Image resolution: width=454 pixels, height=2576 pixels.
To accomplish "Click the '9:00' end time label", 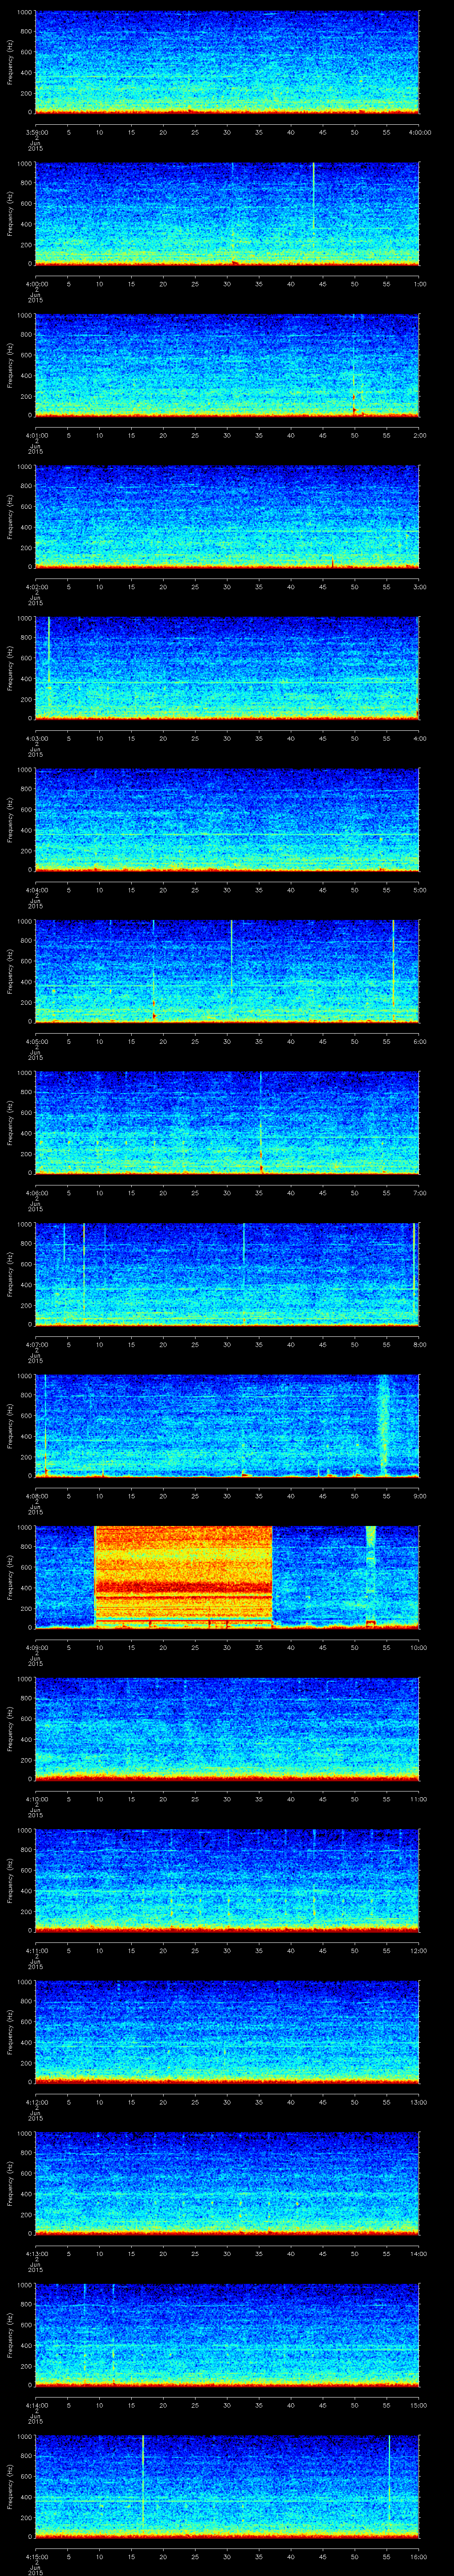I will (x=419, y=1495).
